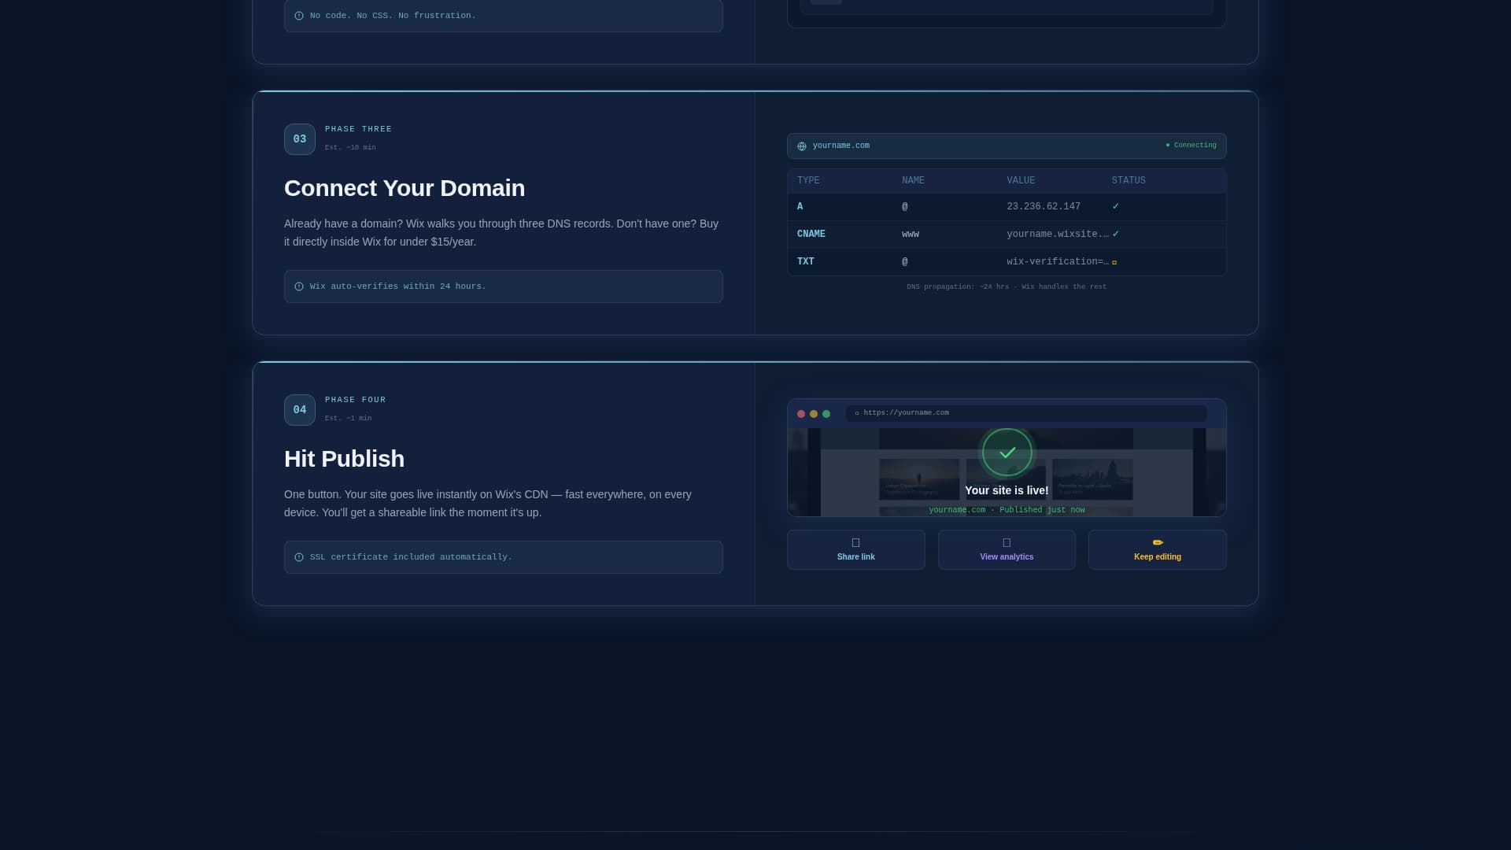
Task: Click the globe icon beside yourname.com
Action: pyautogui.click(x=802, y=146)
